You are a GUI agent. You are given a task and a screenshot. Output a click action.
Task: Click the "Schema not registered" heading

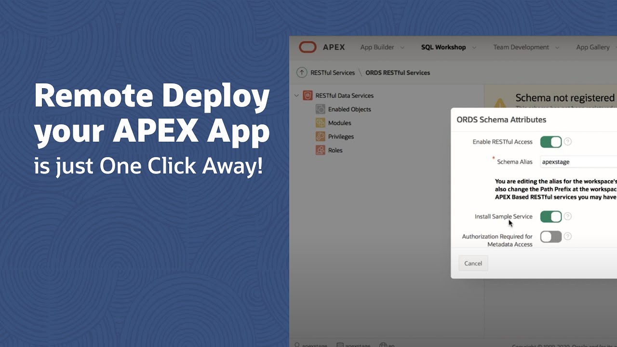(x=565, y=98)
